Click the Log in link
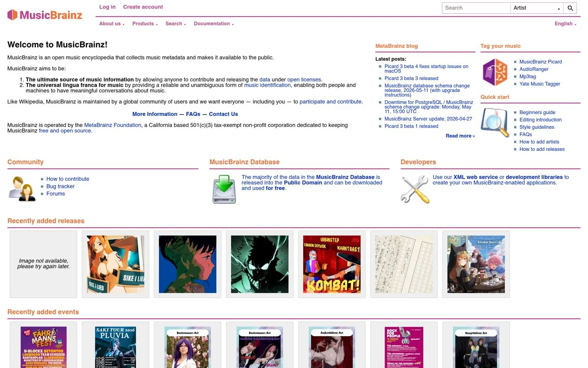 coord(107,7)
